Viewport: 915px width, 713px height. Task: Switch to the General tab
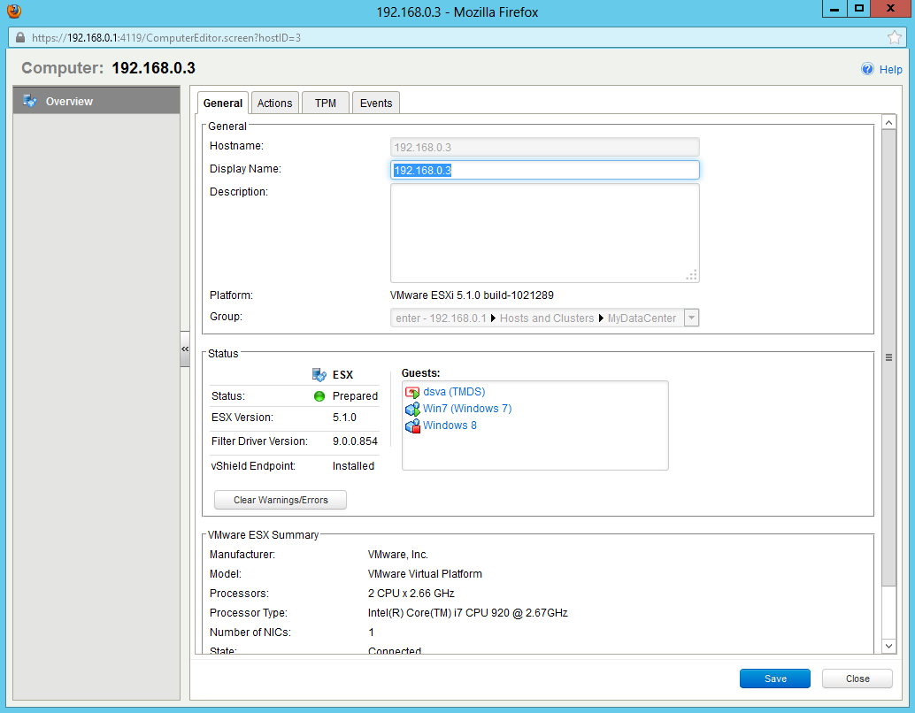[223, 103]
